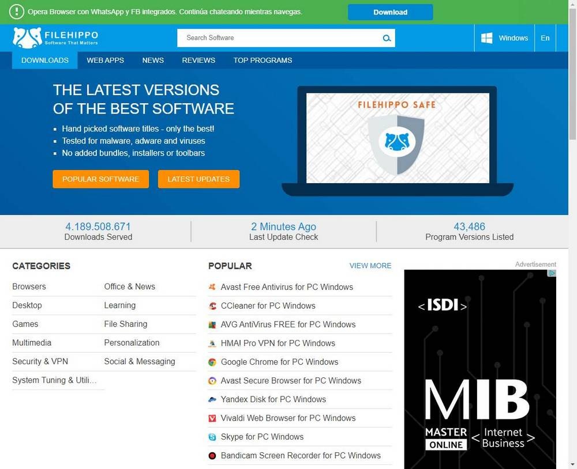This screenshot has height=469, width=577.
Task: Click the Opera icon in the green banner
Action: [16, 12]
